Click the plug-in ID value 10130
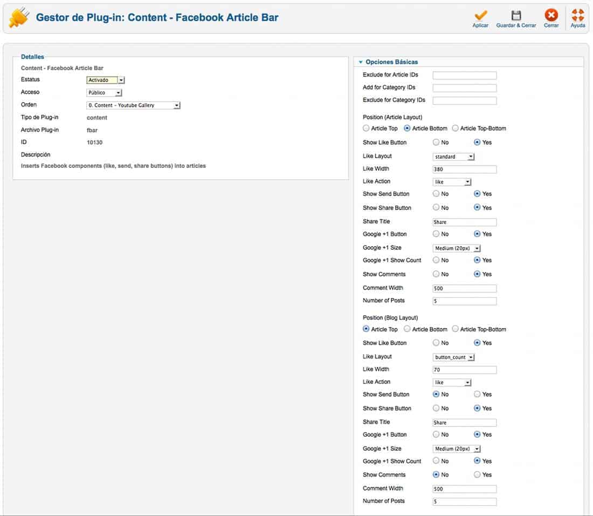The height and width of the screenshot is (516, 593). click(94, 142)
